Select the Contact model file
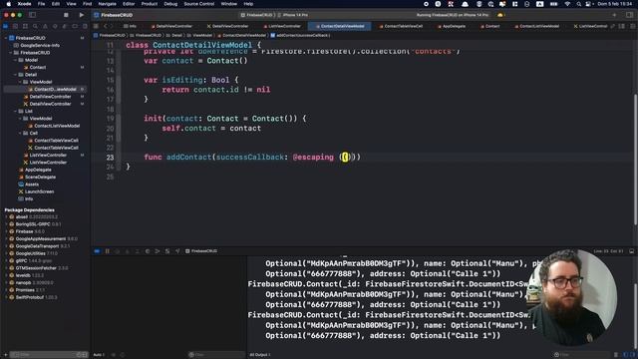 [38, 67]
